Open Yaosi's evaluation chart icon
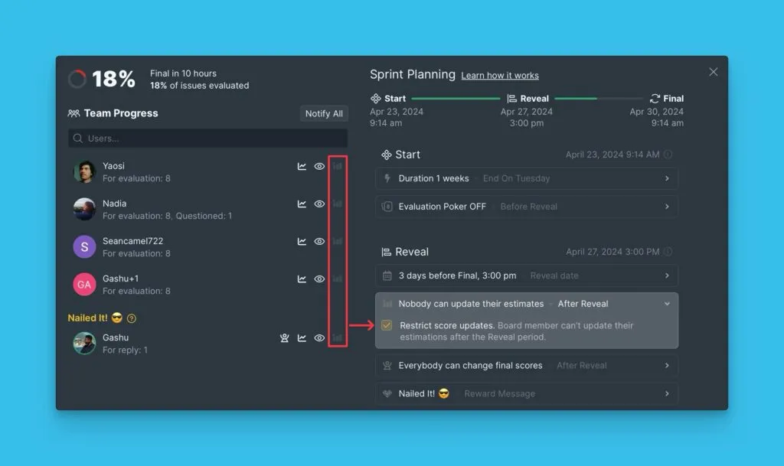The image size is (784, 466). (302, 165)
